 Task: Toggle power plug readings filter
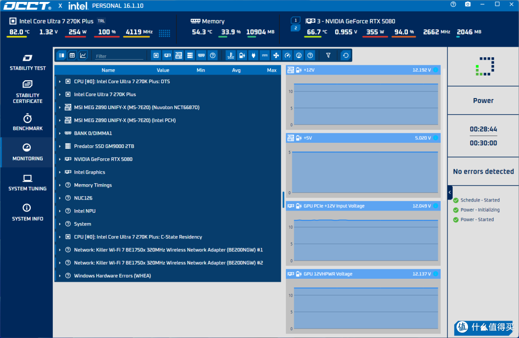pos(253,55)
